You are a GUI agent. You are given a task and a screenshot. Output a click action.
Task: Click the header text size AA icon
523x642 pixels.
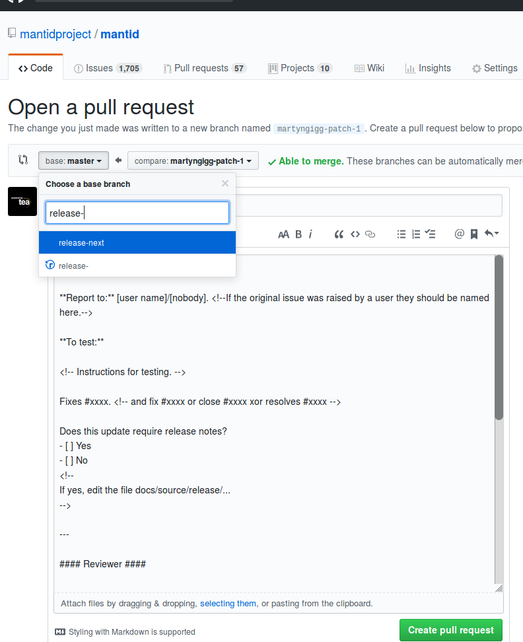283,234
